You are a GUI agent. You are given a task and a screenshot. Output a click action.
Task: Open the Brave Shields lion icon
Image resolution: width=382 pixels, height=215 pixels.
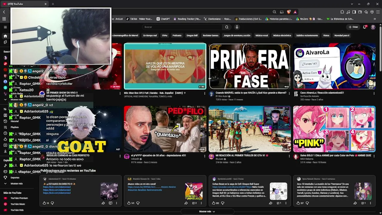(x=289, y=12)
